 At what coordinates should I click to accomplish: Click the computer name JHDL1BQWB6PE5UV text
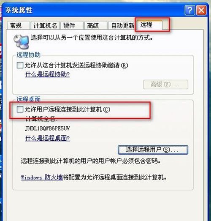[x=47, y=128]
